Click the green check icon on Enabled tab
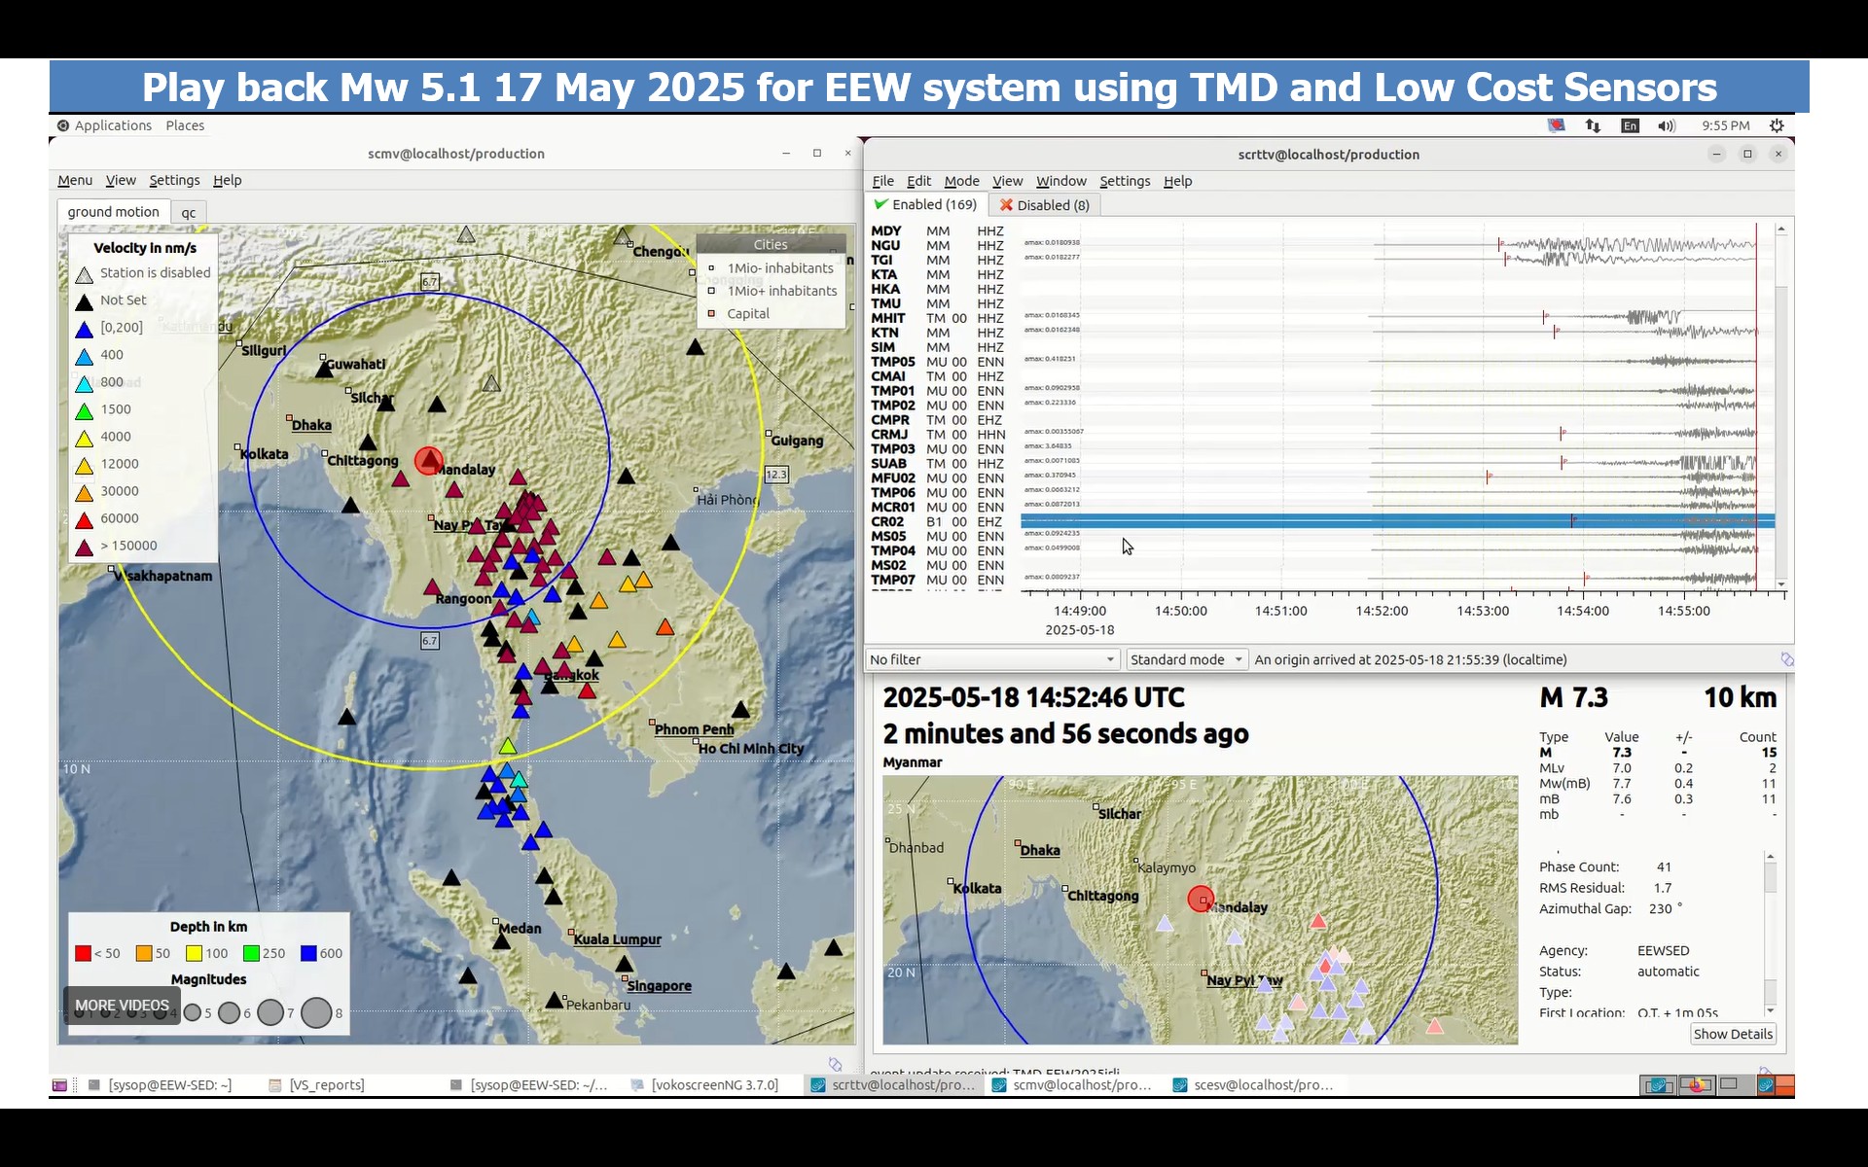Viewport: 1868px width, 1167px height. [880, 204]
